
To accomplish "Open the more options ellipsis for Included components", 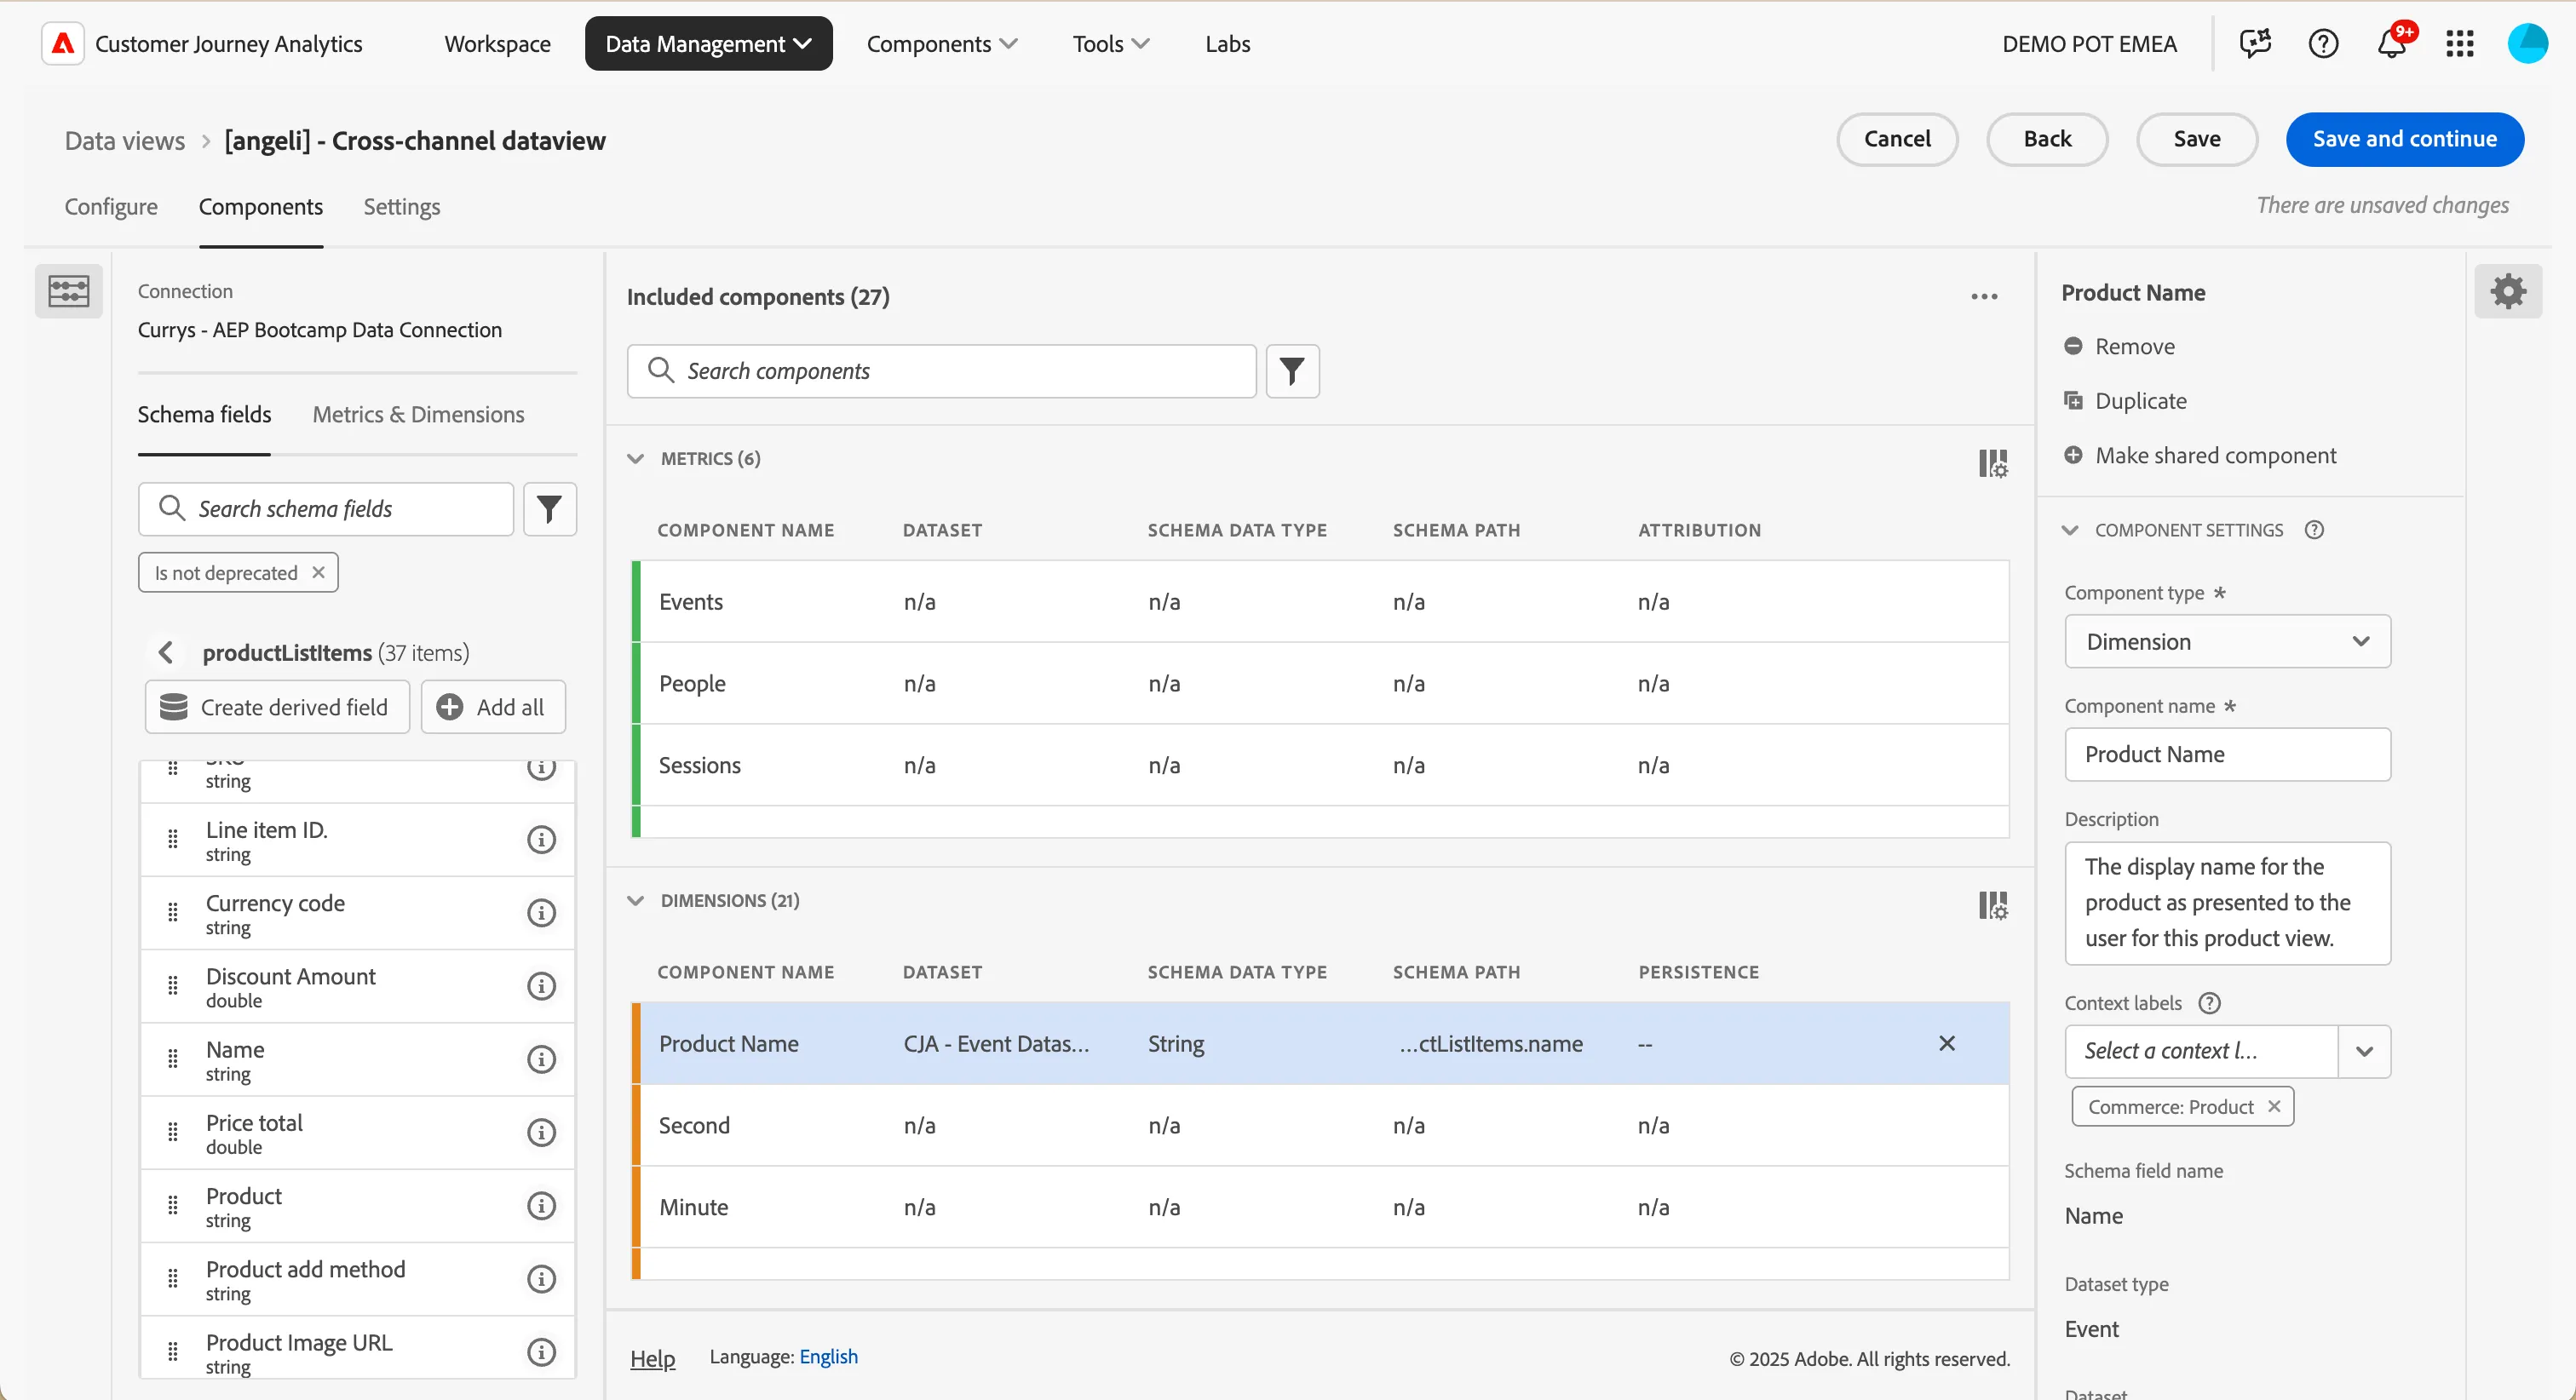I will 1984,297.
